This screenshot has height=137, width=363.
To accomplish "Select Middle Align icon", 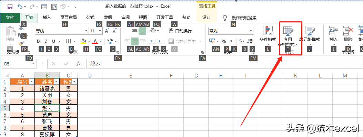I will (x=135, y=31).
